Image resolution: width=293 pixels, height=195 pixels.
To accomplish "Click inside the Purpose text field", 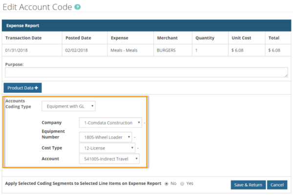I will pyautogui.click(x=146, y=72).
